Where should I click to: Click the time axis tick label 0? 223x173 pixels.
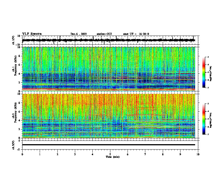tap(22, 154)
